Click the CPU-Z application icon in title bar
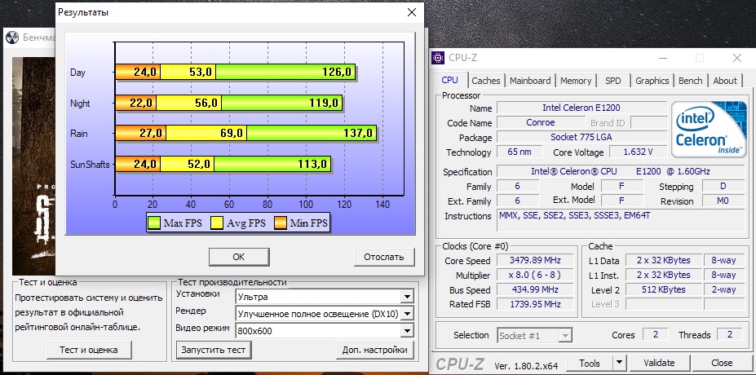The image size is (756, 375). [438, 58]
